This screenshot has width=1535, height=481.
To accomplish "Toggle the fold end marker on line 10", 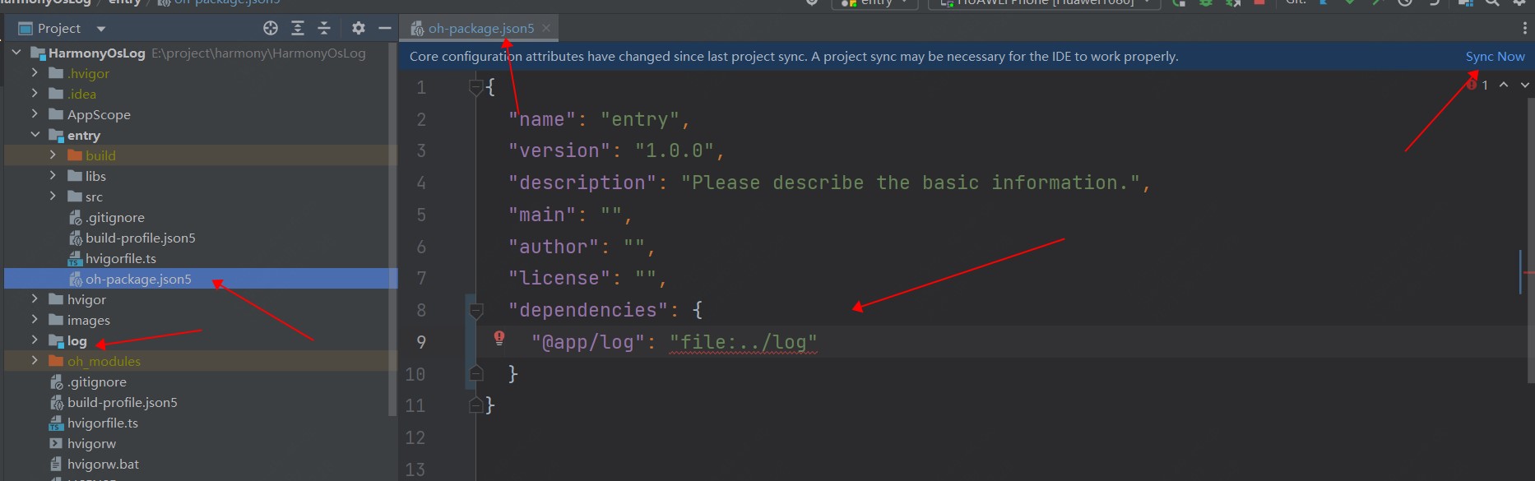I will 475,373.
